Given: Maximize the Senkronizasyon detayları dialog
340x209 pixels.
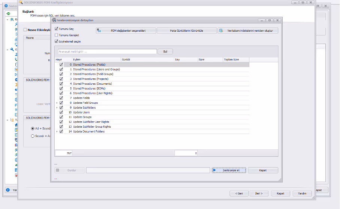Looking at the screenshot, I should [270, 20].
